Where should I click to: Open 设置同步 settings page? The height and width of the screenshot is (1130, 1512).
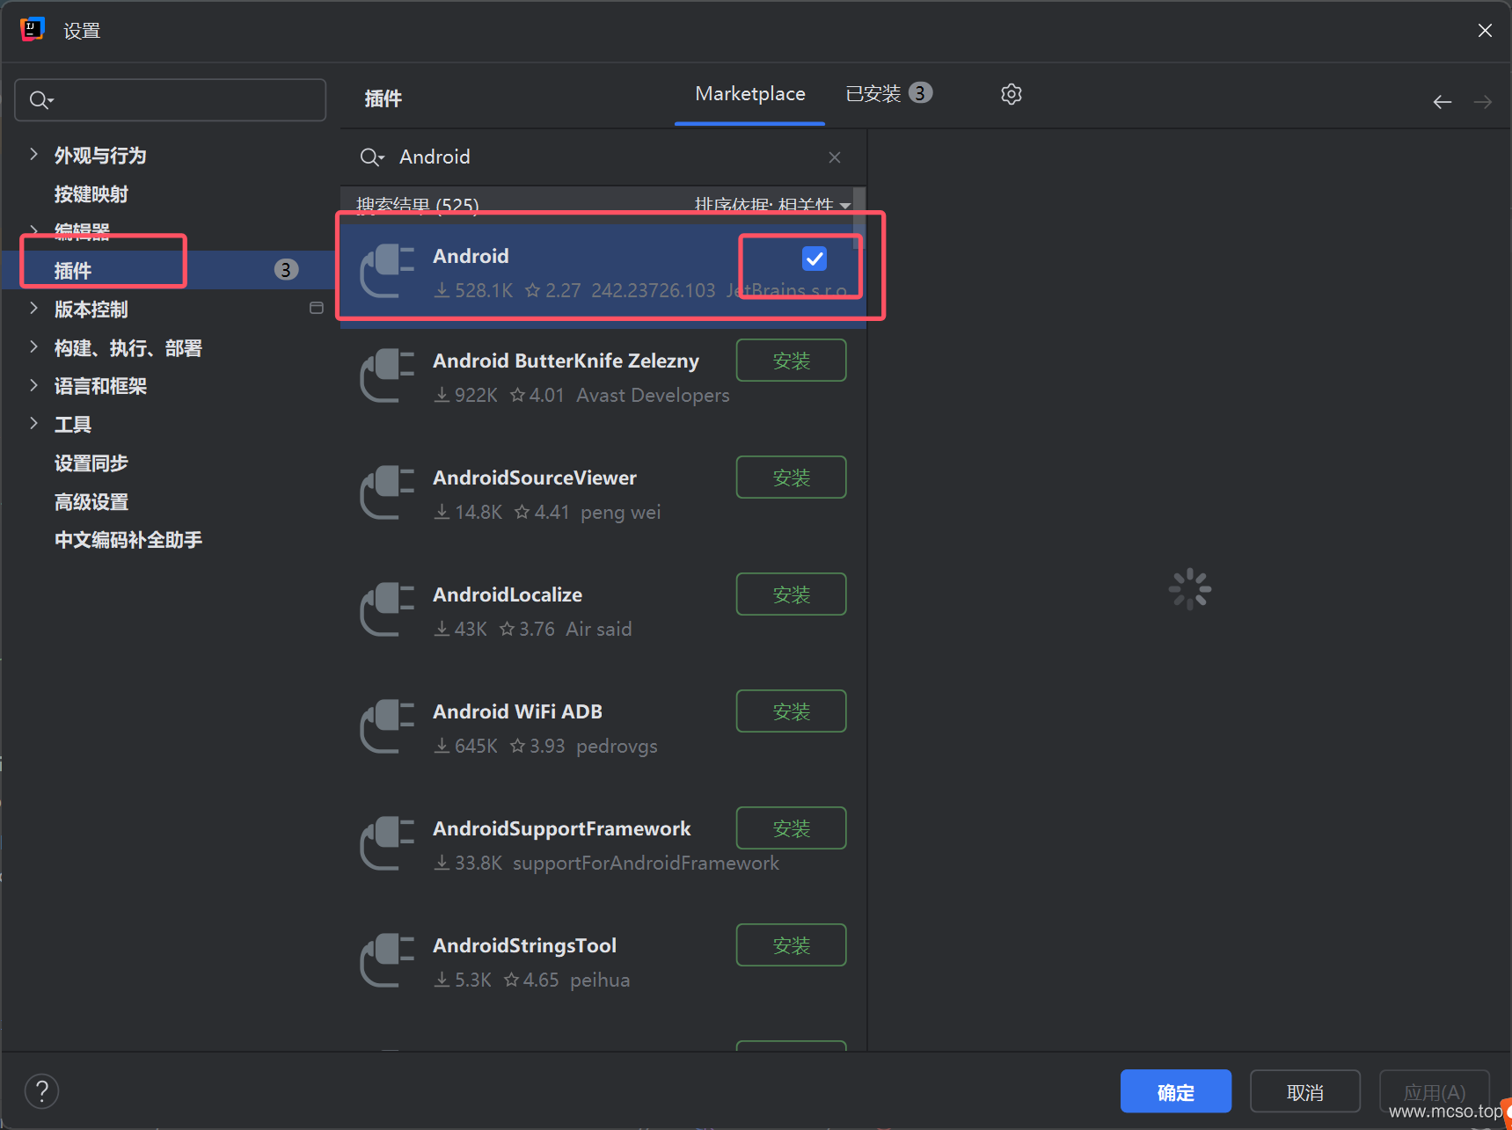click(91, 463)
